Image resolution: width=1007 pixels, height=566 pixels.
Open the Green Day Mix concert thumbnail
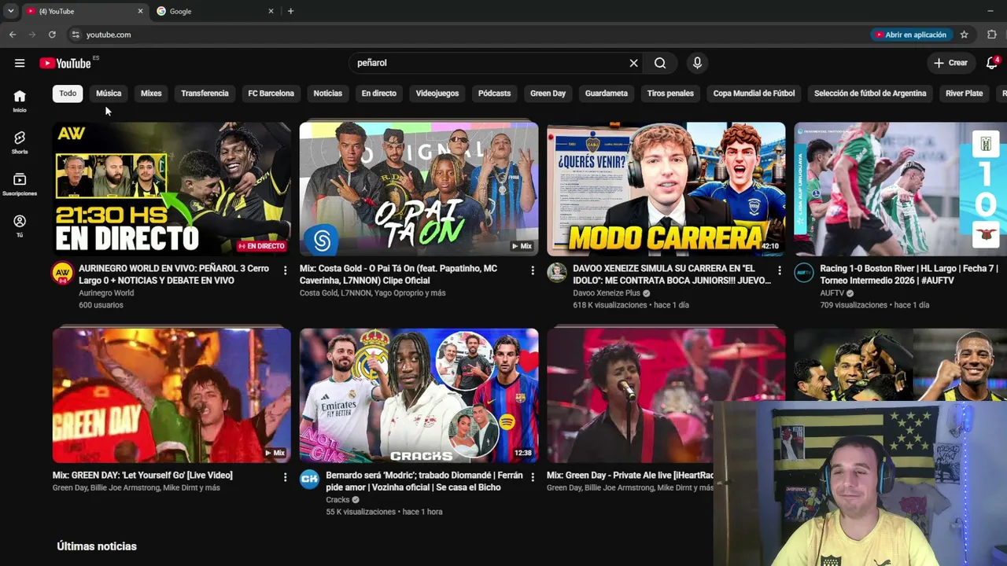coord(172,395)
